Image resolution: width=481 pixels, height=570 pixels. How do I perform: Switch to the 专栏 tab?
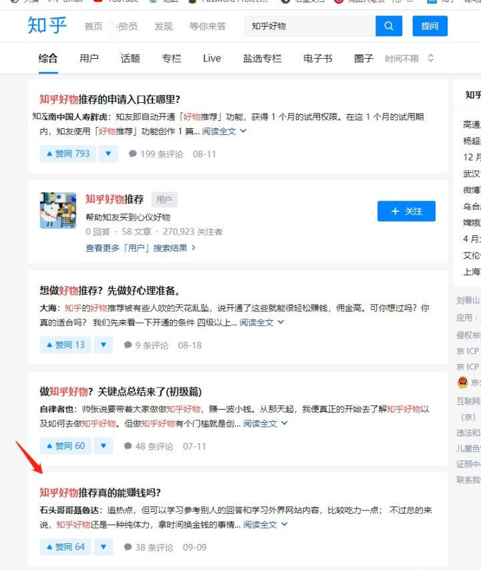coord(172,58)
